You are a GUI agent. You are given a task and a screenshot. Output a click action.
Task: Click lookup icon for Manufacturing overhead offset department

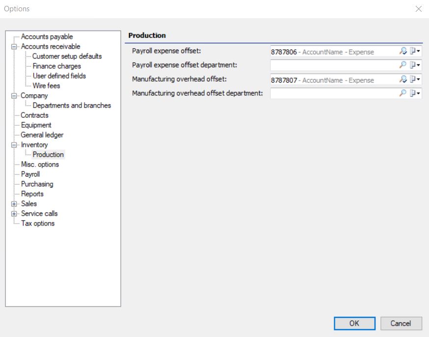402,93
